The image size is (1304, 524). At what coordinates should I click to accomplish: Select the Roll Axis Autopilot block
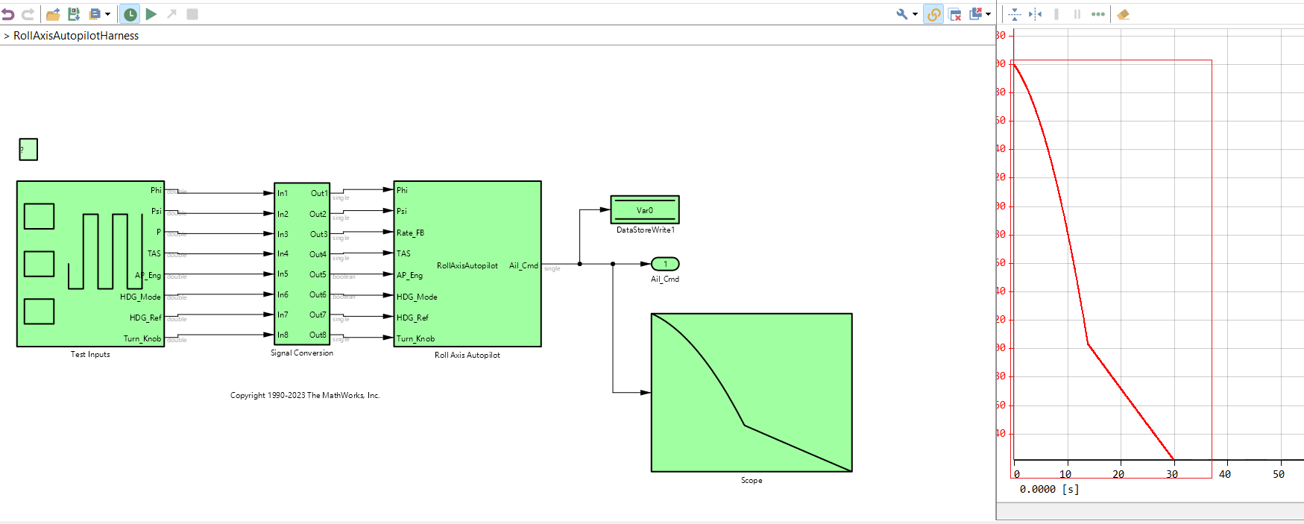(467, 264)
